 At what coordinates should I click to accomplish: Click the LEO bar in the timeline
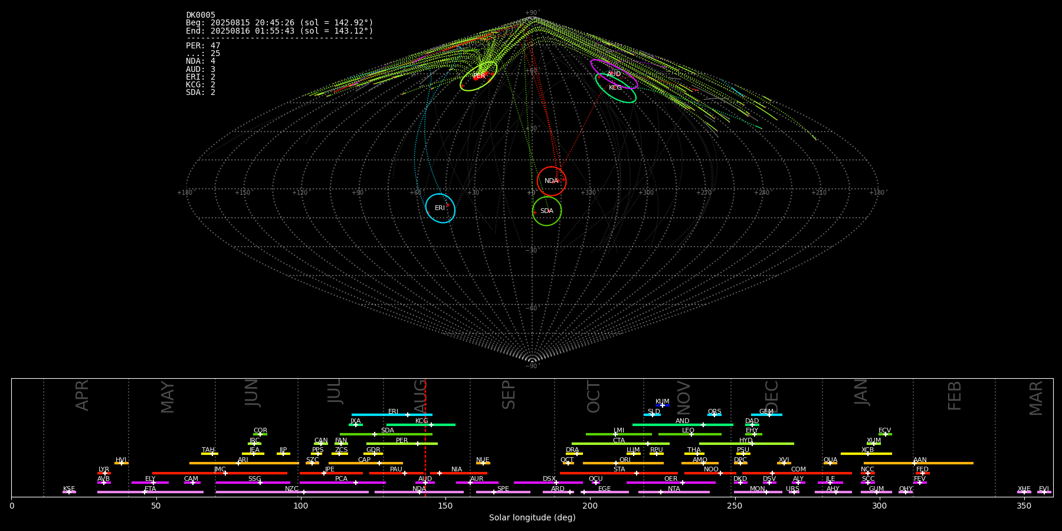[x=690, y=434]
